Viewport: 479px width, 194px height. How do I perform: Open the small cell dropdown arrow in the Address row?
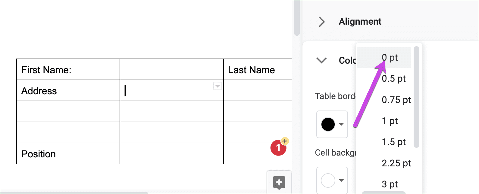click(218, 86)
